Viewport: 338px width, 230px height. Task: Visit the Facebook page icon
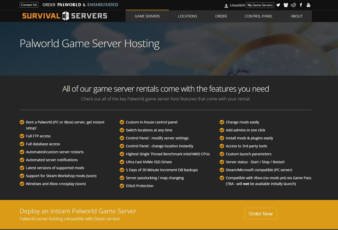point(301,5)
